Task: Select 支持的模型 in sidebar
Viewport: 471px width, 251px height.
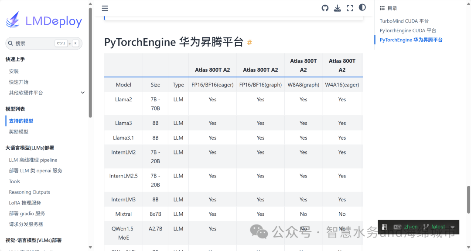Action: [x=21, y=121]
